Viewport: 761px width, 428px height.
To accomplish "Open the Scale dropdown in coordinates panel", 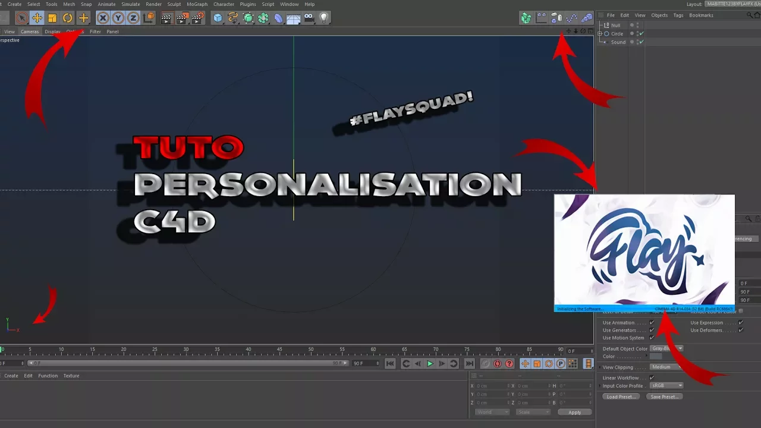I will pyautogui.click(x=533, y=412).
